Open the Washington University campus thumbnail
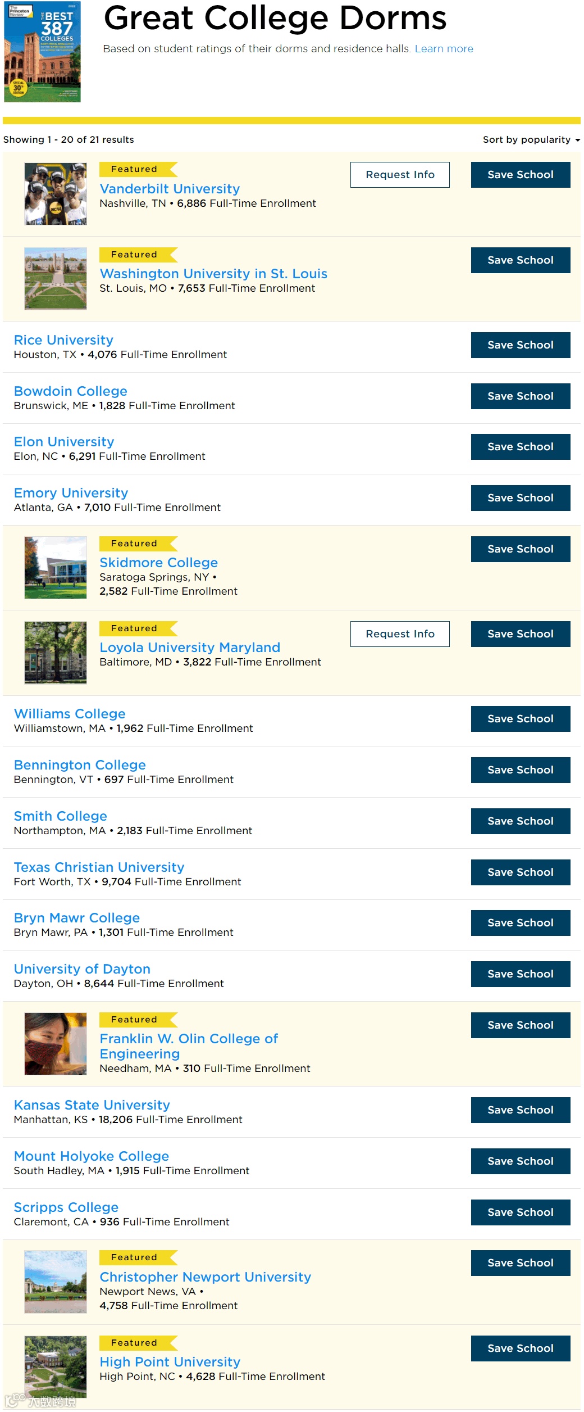 click(56, 279)
